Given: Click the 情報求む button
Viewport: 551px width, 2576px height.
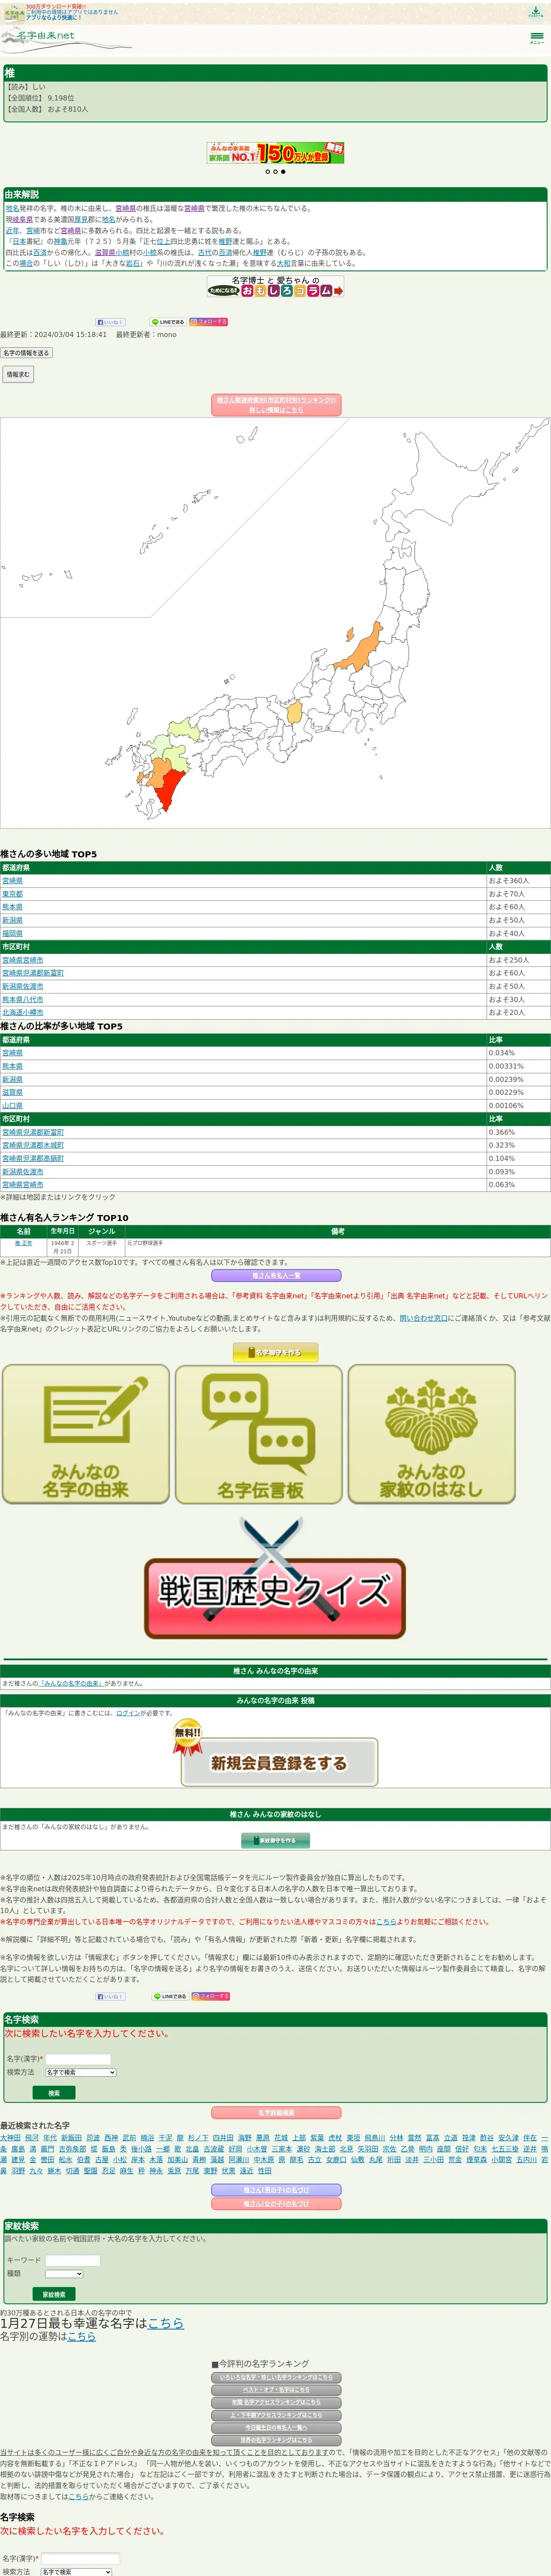Looking at the screenshot, I should [x=18, y=374].
